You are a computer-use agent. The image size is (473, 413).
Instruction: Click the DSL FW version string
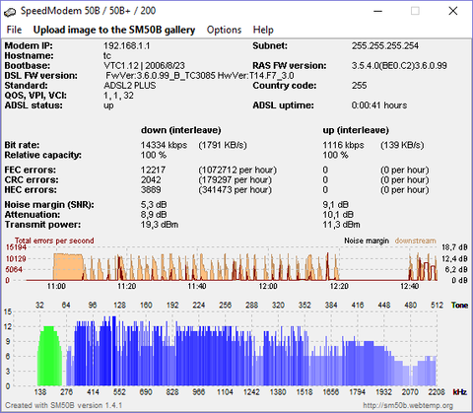coord(200,76)
